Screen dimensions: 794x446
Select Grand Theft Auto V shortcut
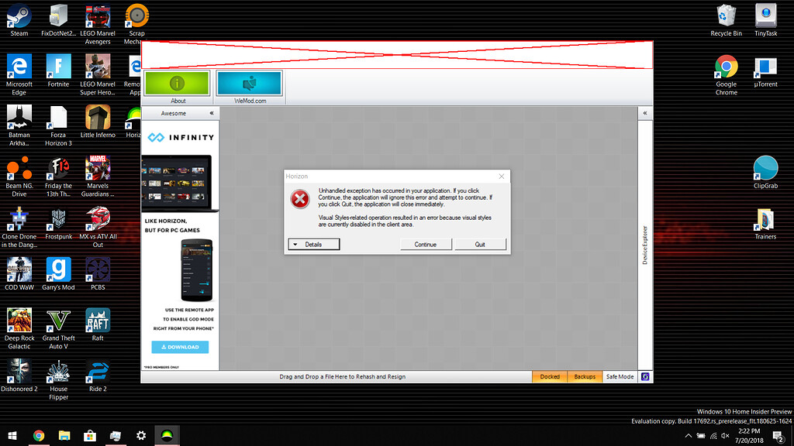coord(58,328)
